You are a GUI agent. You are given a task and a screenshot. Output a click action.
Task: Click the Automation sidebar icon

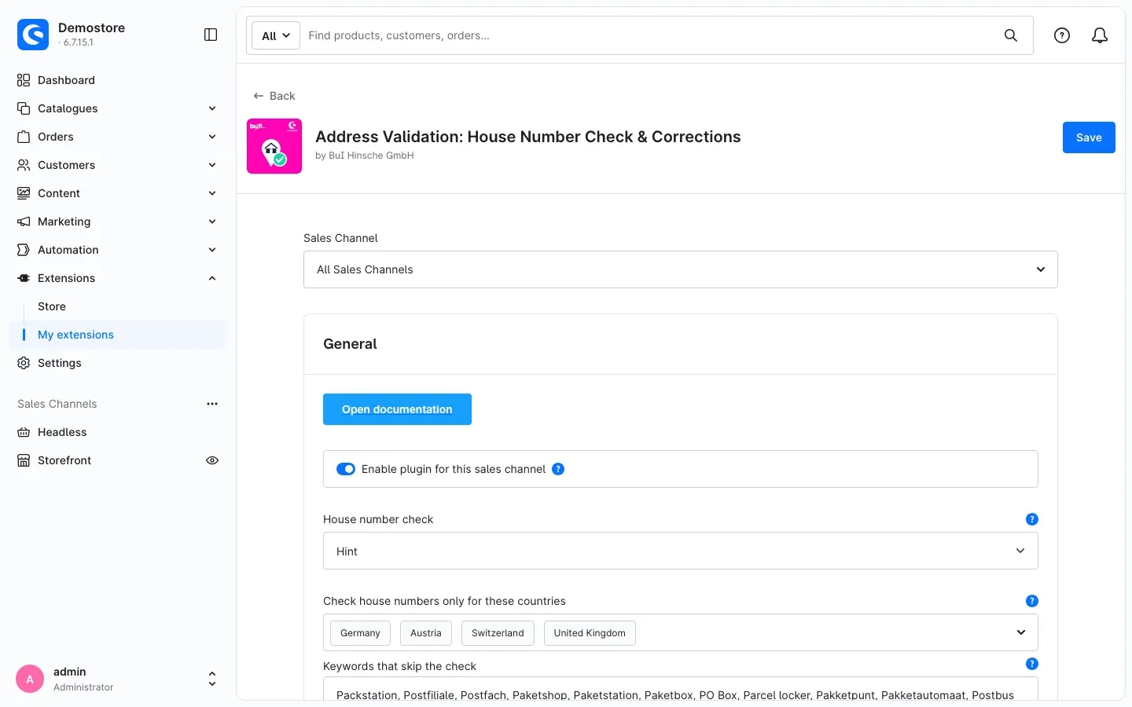(x=24, y=250)
